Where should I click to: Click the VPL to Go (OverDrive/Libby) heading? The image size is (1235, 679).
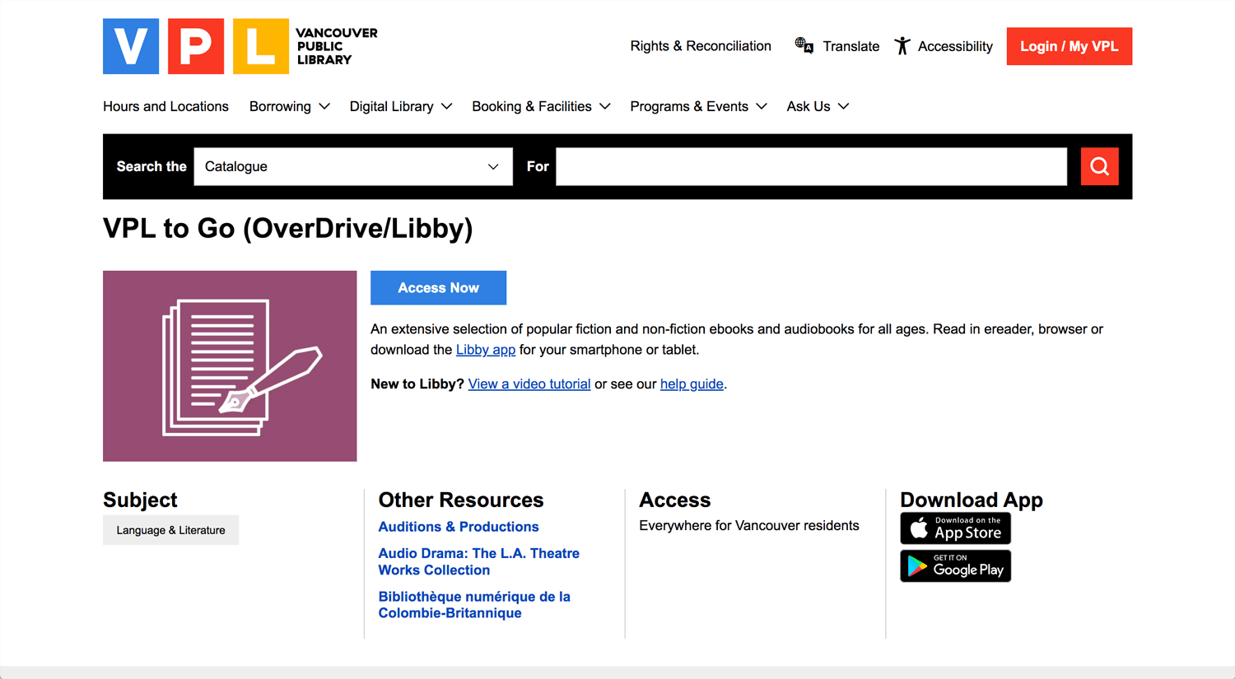tap(288, 228)
